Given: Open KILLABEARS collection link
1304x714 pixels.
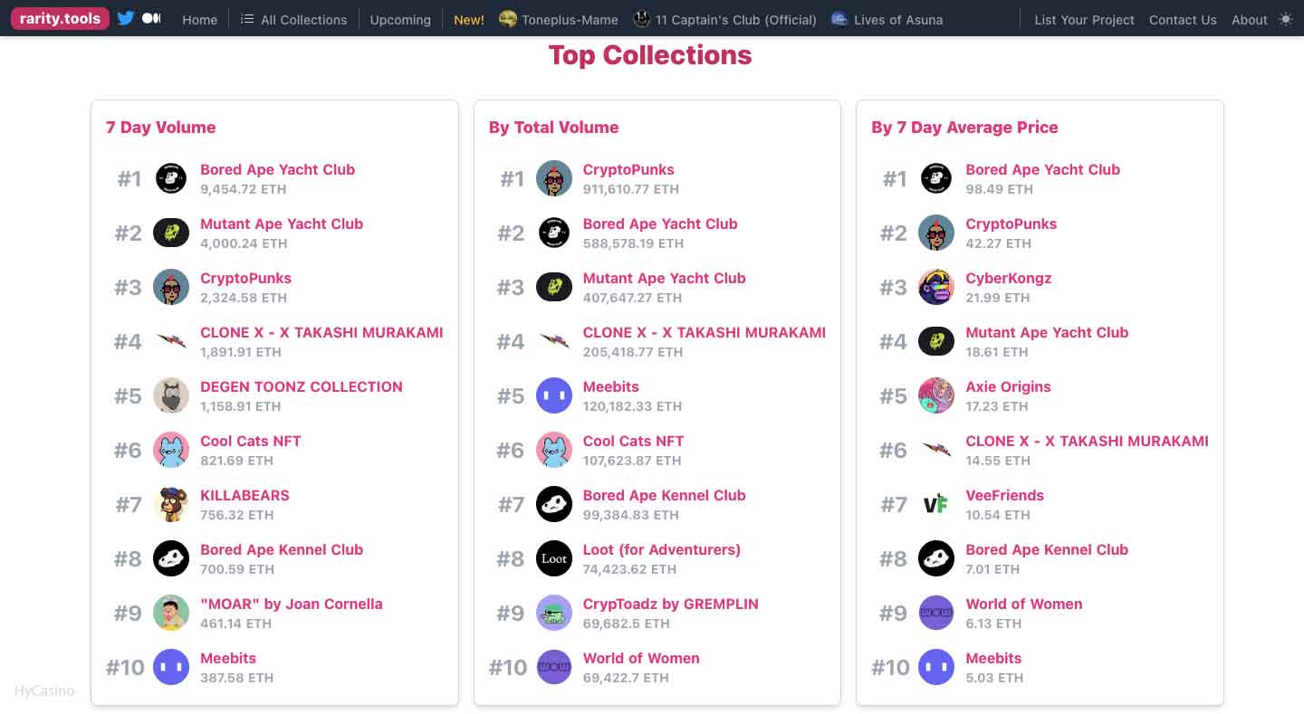Looking at the screenshot, I should [x=244, y=495].
